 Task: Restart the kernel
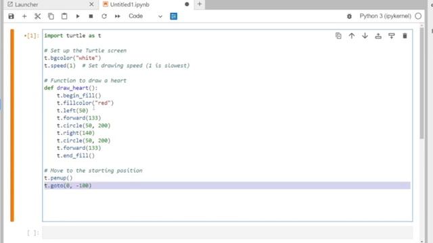point(104,16)
